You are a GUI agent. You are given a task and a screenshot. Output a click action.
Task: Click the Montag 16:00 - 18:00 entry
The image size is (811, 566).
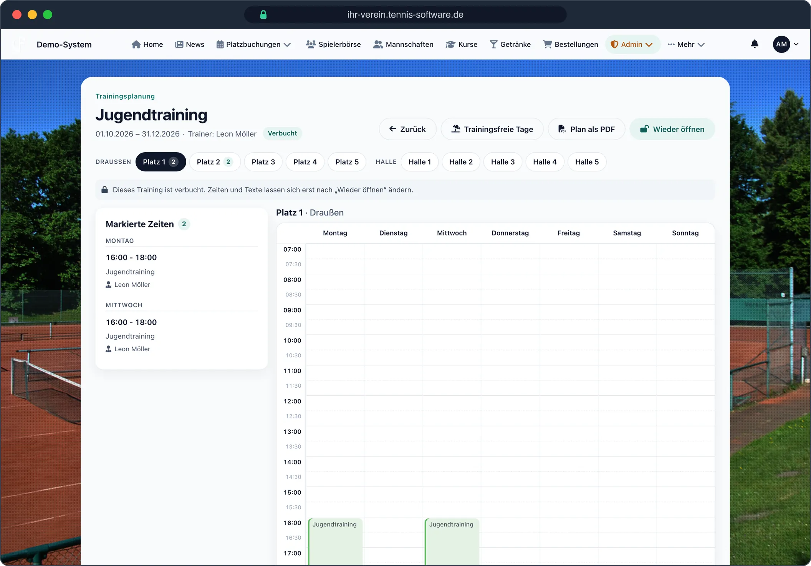(x=131, y=257)
